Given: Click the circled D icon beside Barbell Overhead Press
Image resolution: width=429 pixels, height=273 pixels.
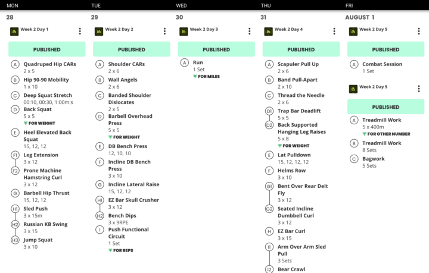Looking at the screenshot, I should point(100,117).
